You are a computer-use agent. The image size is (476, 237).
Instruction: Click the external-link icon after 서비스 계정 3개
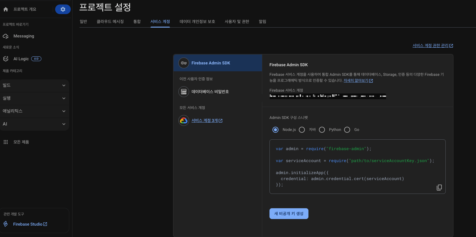click(x=221, y=121)
